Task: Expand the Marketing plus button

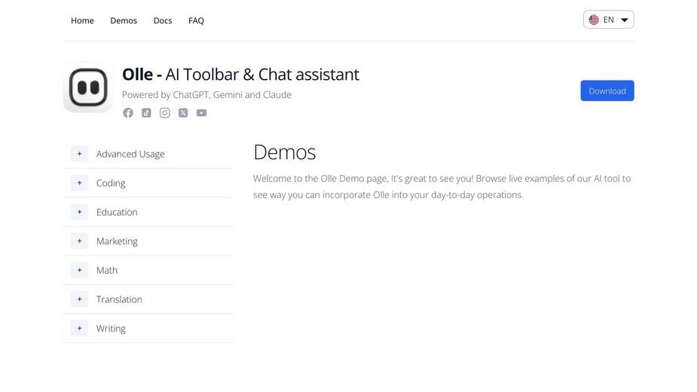Action: [80, 241]
